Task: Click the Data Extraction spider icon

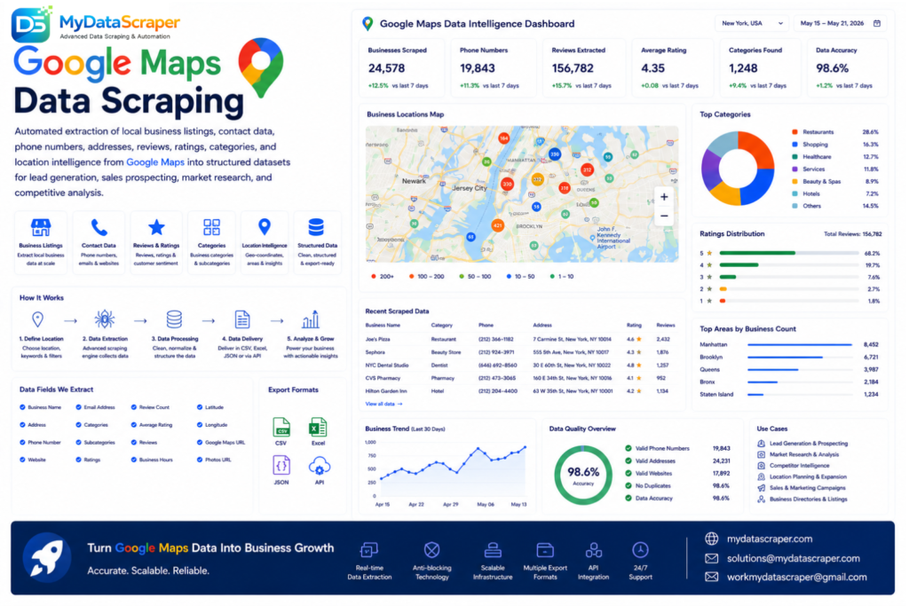Action: (x=105, y=319)
